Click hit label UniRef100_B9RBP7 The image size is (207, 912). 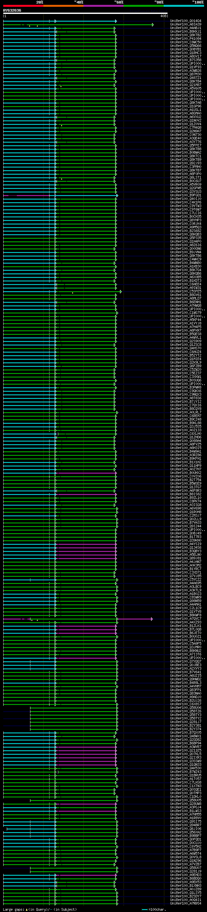(185, 836)
